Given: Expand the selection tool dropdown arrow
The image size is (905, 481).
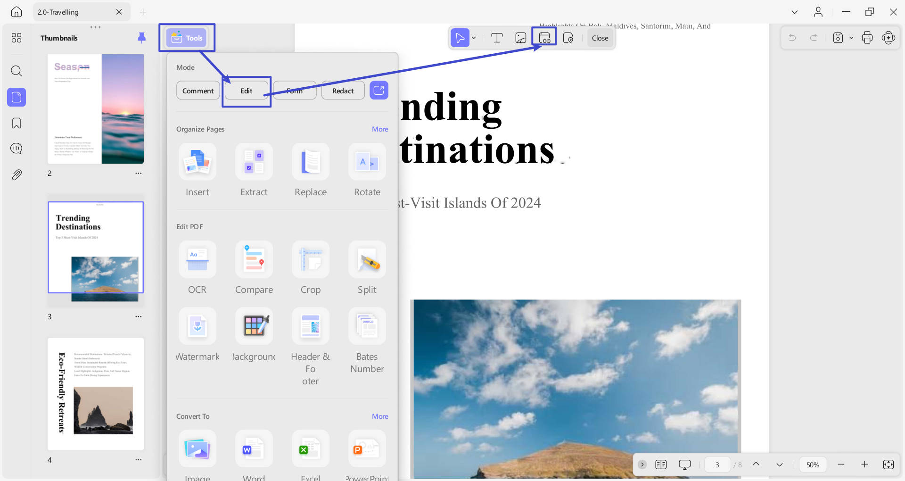Looking at the screenshot, I should click(474, 38).
